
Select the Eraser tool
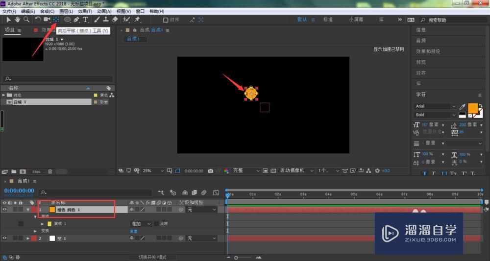tap(115, 20)
